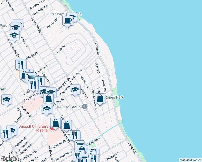Click the Manitou St street label

[85, 82]
